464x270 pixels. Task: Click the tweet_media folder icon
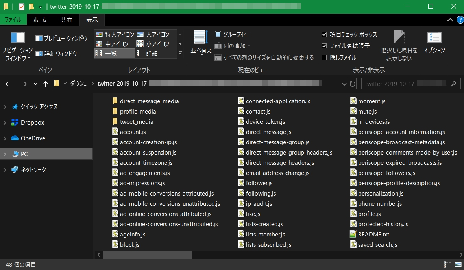pos(115,121)
